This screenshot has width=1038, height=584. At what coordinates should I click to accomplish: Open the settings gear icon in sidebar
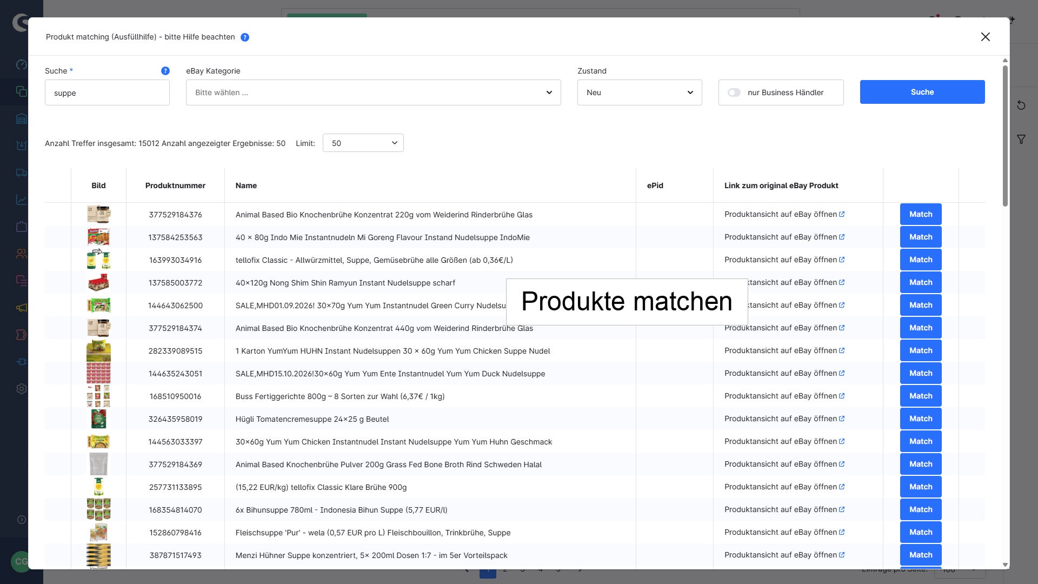22,389
